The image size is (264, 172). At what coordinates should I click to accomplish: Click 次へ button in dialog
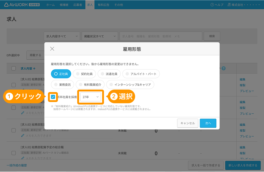[208, 123]
